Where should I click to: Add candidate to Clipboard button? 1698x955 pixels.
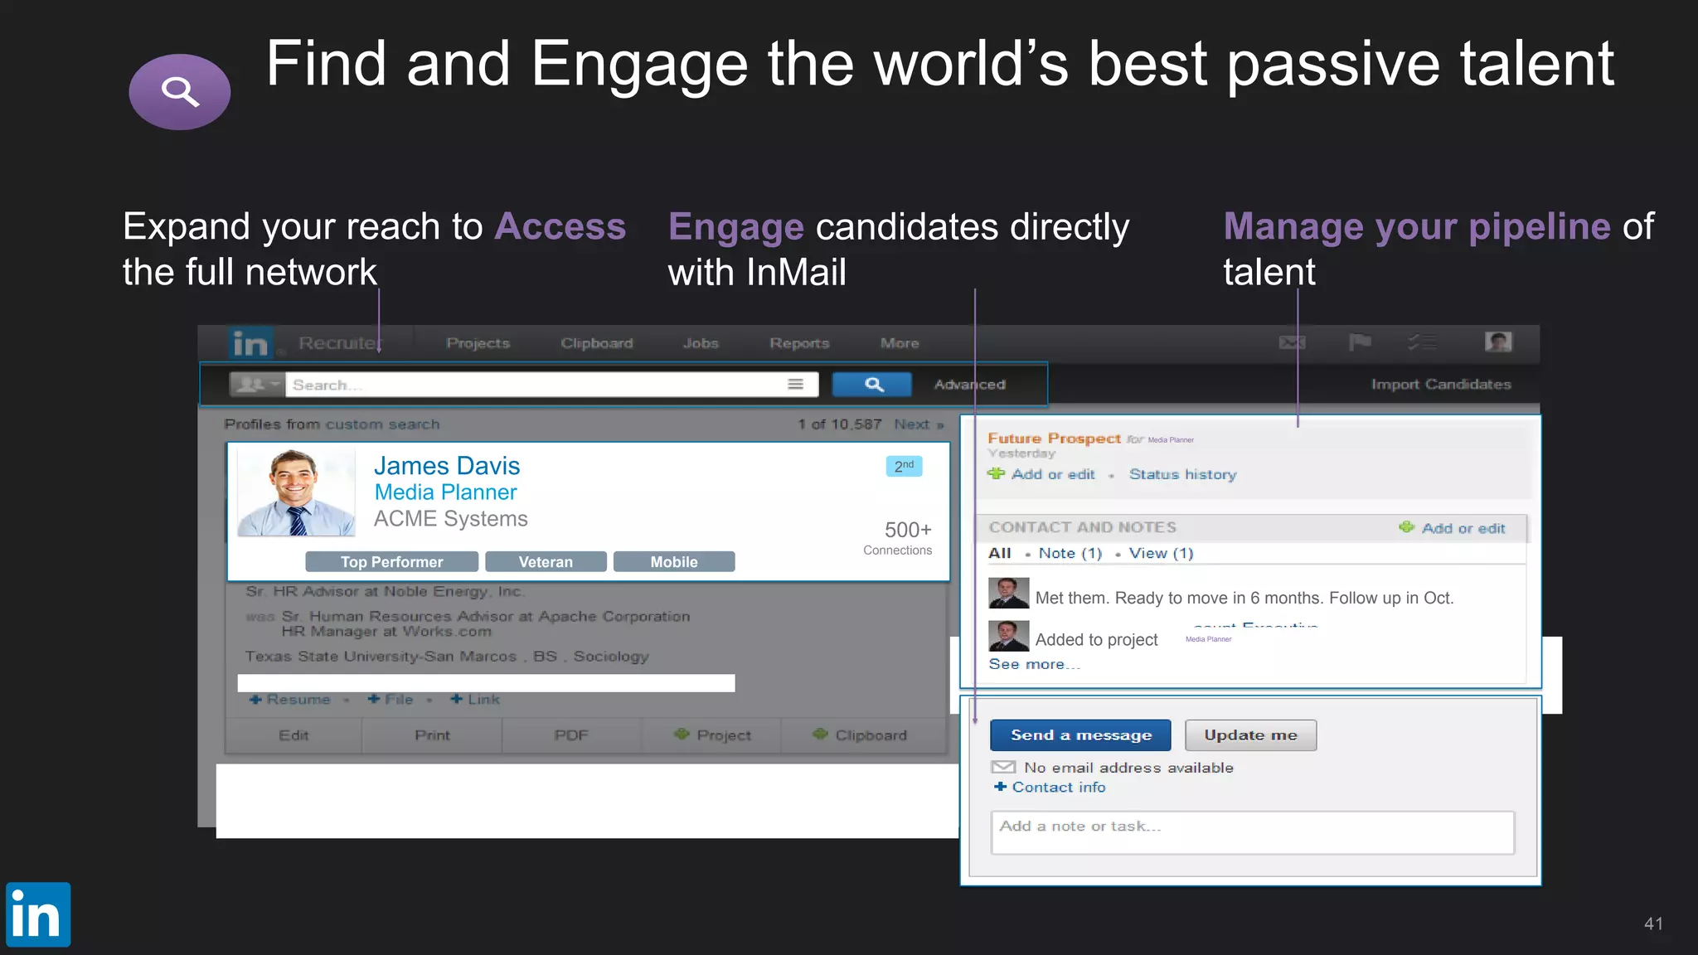click(861, 735)
